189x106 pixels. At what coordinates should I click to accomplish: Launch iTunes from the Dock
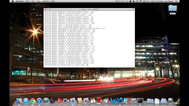pos(39,101)
